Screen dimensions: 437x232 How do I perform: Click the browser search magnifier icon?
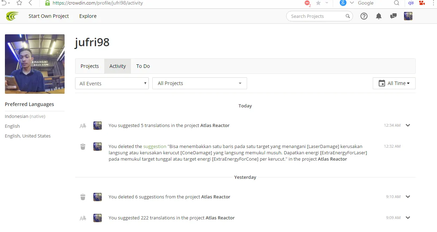397,3
